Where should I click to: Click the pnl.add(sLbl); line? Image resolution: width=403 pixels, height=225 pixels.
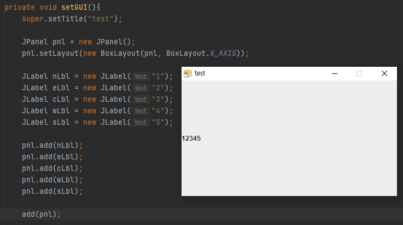52,192
